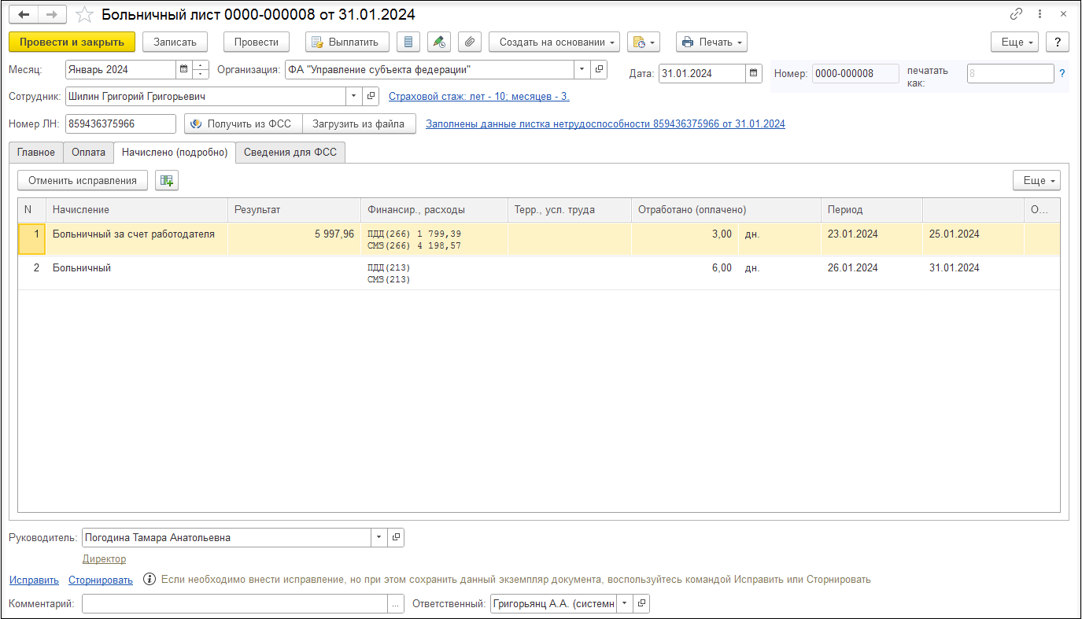
Task: Open comment editor ellipsis button
Action: coord(396,603)
